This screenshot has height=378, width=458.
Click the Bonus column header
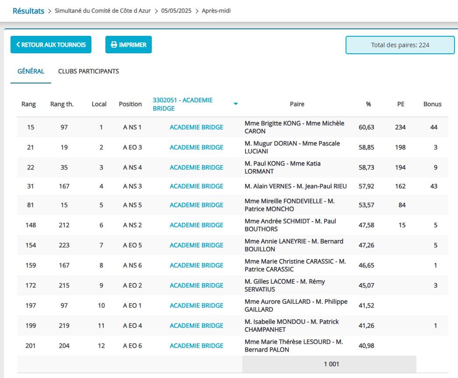click(x=432, y=104)
